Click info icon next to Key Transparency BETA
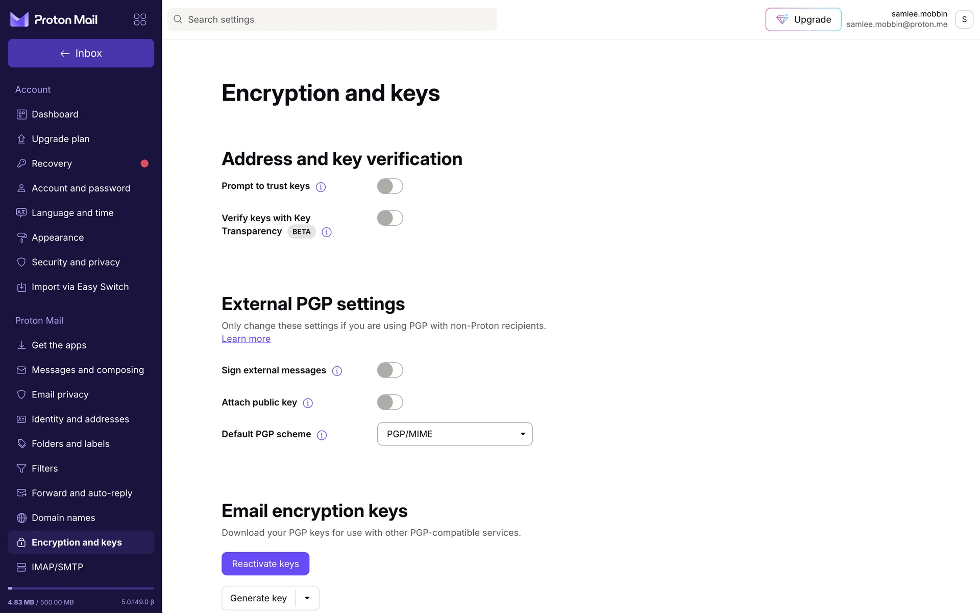The height and width of the screenshot is (613, 980). point(327,232)
